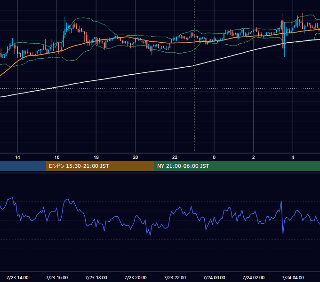Click hour label 0 on time axis

pos(214,157)
